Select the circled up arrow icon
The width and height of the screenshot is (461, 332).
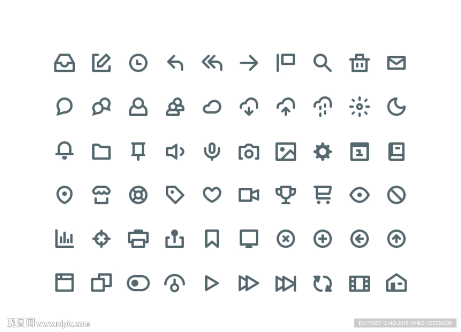[x=396, y=239]
